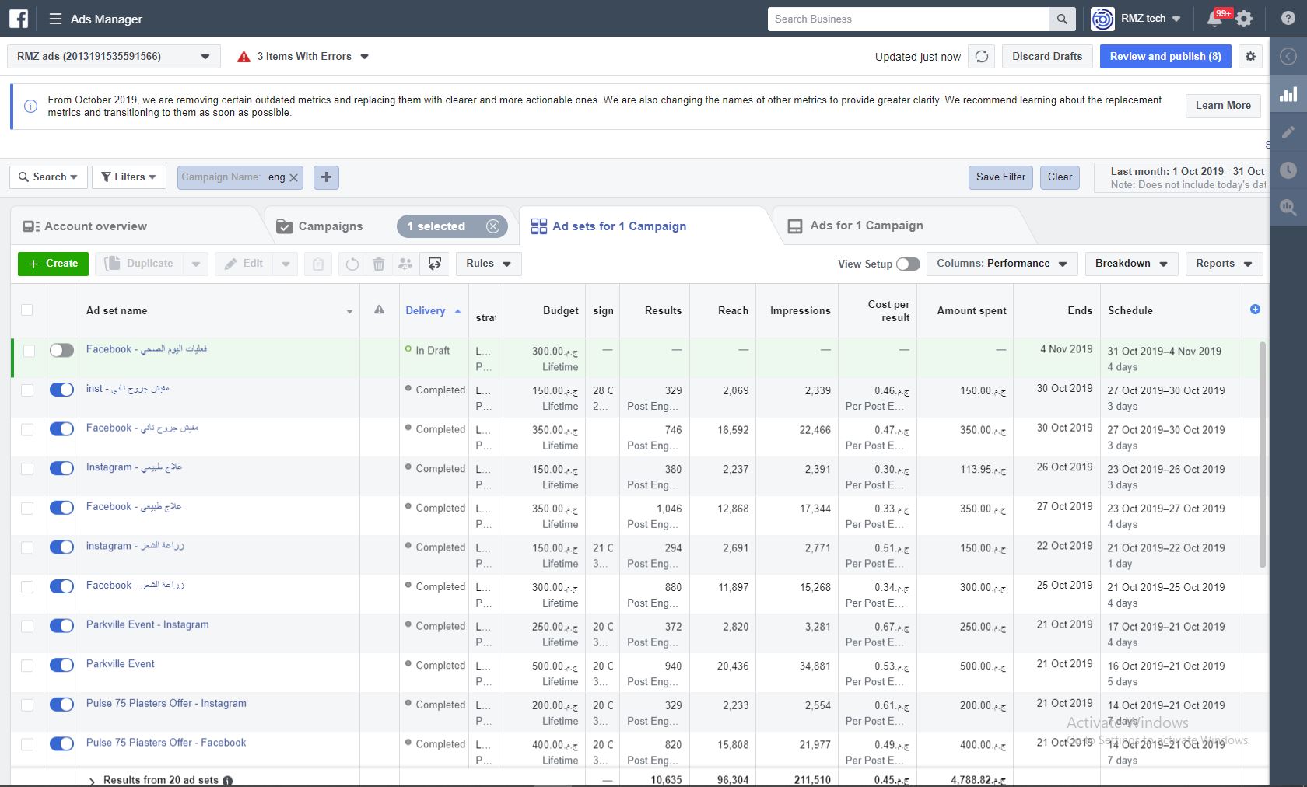
Task: Open the help question mark icon
Action: coord(1288,19)
